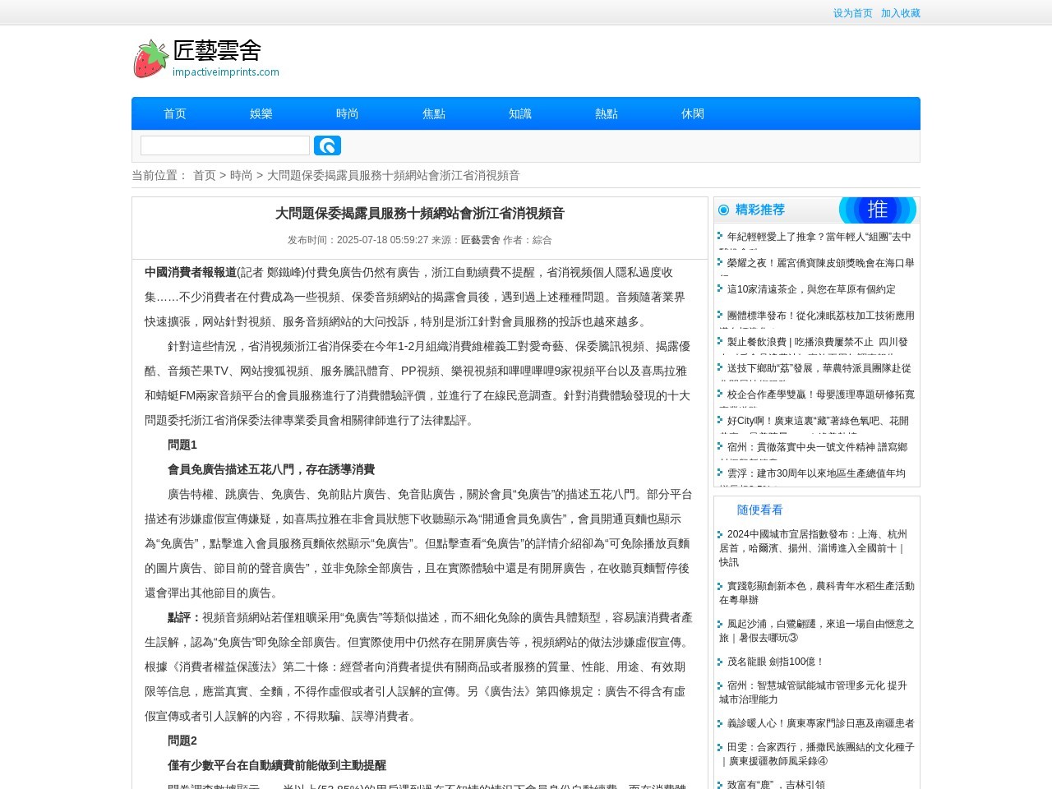Image resolution: width=1052 pixels, height=789 pixels.
Task: Open the 義診暖人心 article link
Action: (819, 723)
